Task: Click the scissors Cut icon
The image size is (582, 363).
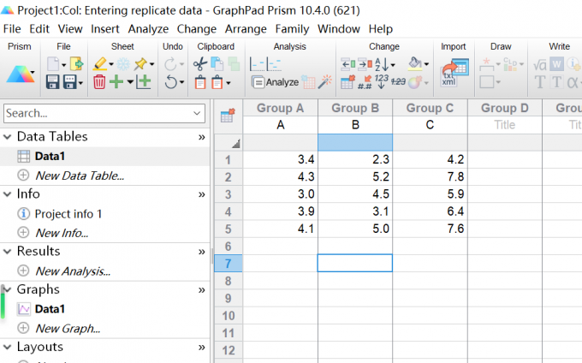Action: coord(199,63)
